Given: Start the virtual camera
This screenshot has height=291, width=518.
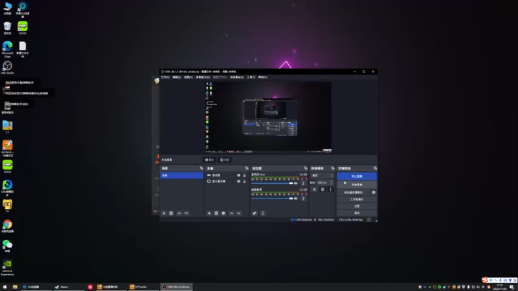Looking at the screenshot, I should (354, 192).
